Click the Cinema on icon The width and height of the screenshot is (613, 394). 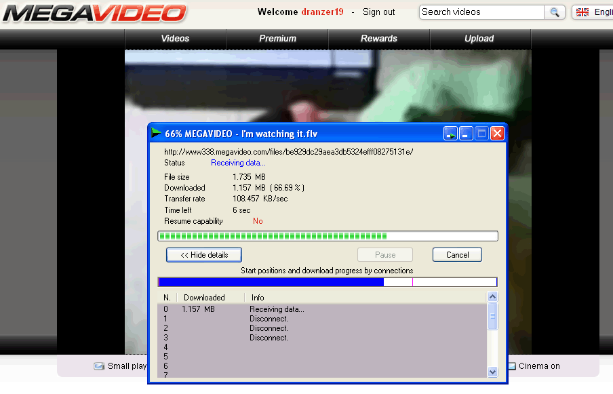tap(511, 366)
